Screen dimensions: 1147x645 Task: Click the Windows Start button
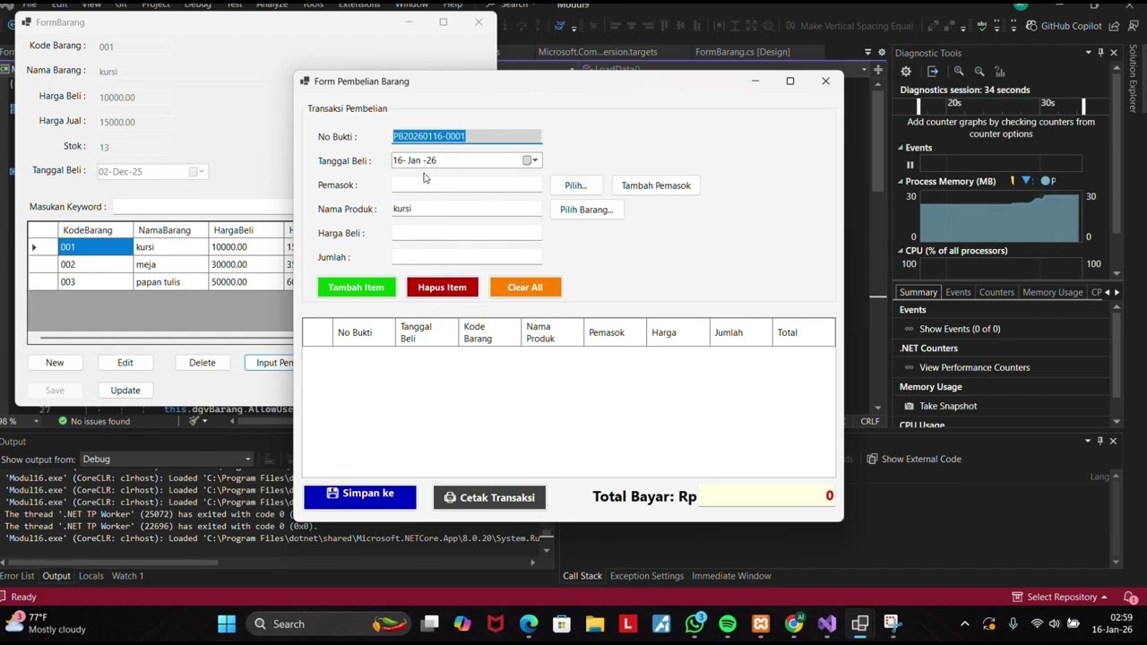[227, 623]
